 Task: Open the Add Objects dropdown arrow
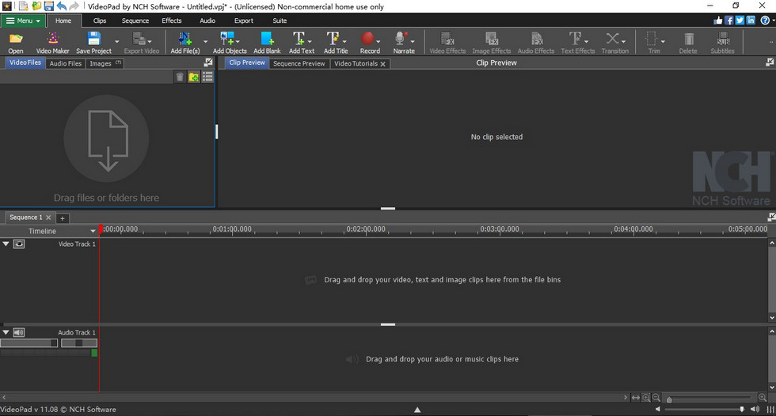(x=238, y=41)
